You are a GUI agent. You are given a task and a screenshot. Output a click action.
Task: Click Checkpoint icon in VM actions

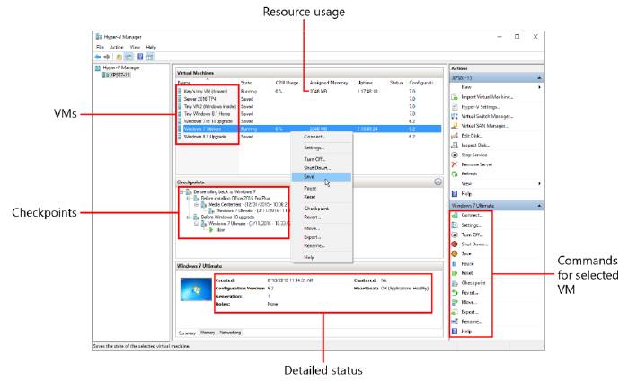pos(456,282)
